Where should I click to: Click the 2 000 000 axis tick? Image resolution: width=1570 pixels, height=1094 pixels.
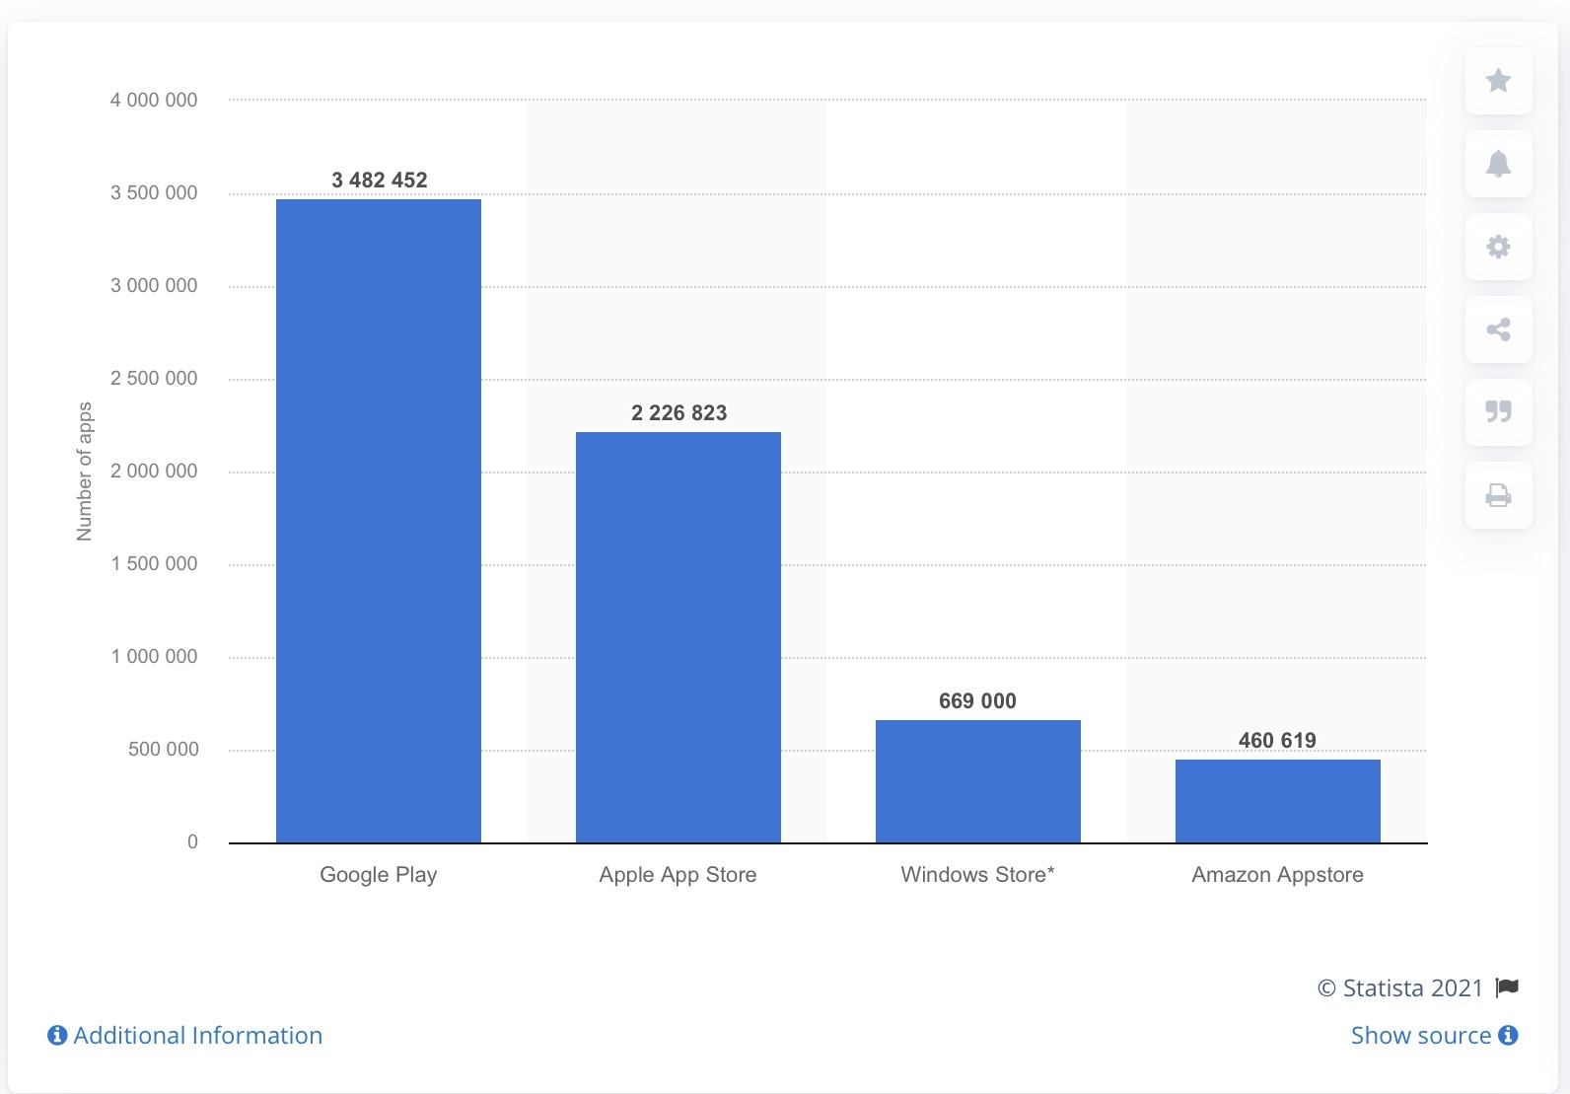(154, 471)
